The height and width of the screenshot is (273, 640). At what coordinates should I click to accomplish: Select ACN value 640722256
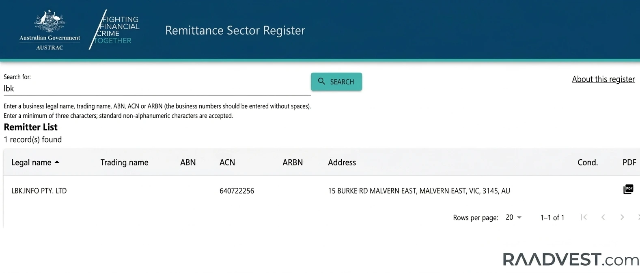(237, 191)
